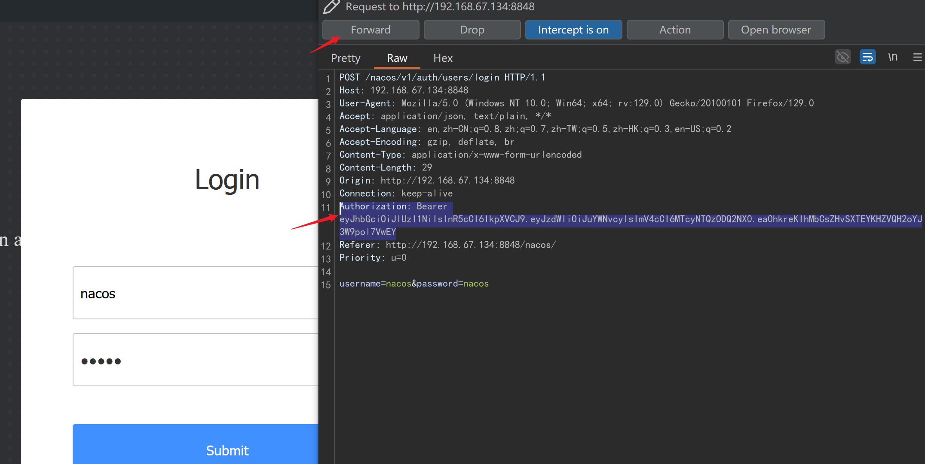Click the POST /nacos/v1/auth/users/login request line
This screenshot has height=464, width=925.
(x=442, y=77)
